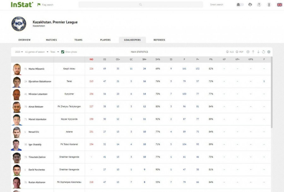Toggle the Smart search switch
This screenshot has height=192, width=284.
[x=240, y=5]
